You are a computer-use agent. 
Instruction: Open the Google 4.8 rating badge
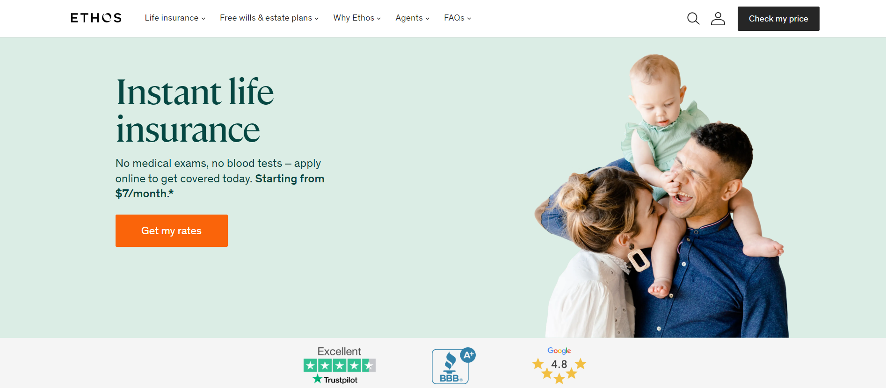point(559,365)
